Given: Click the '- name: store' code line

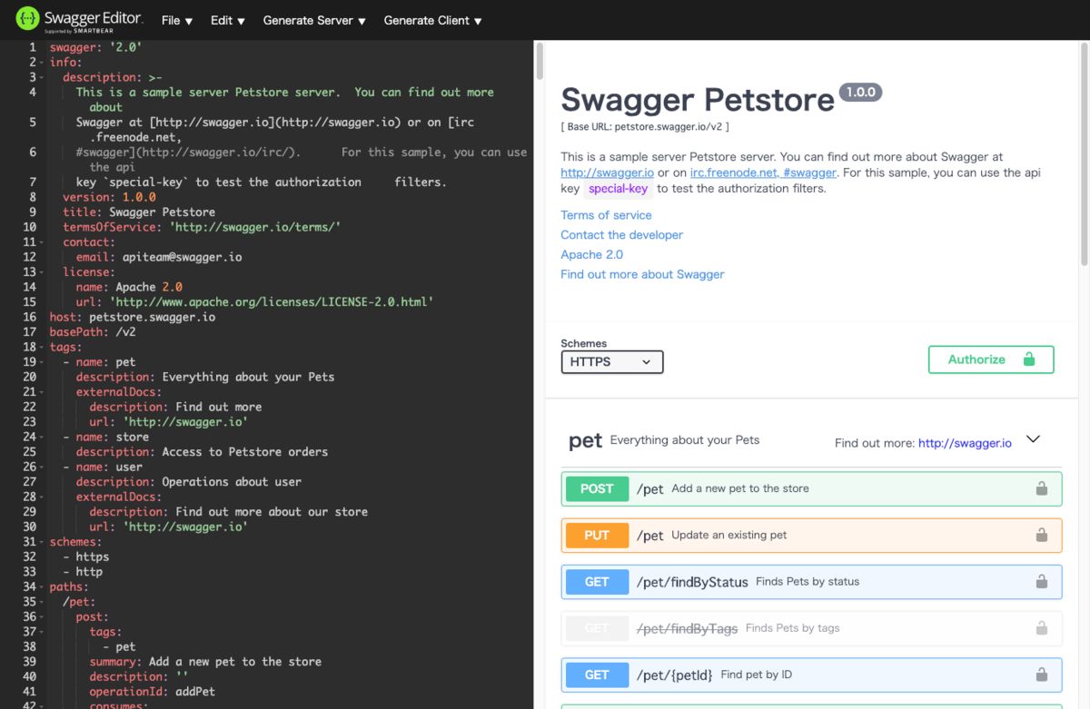Looking at the screenshot, I should coord(106,437).
